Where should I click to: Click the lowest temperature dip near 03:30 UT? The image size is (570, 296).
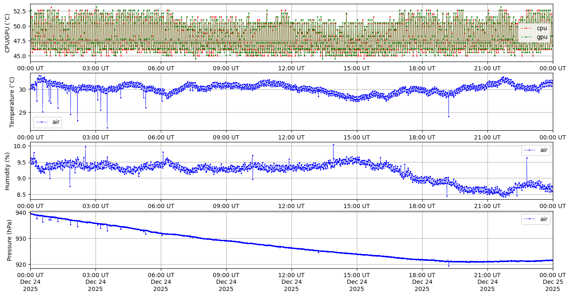point(107,128)
